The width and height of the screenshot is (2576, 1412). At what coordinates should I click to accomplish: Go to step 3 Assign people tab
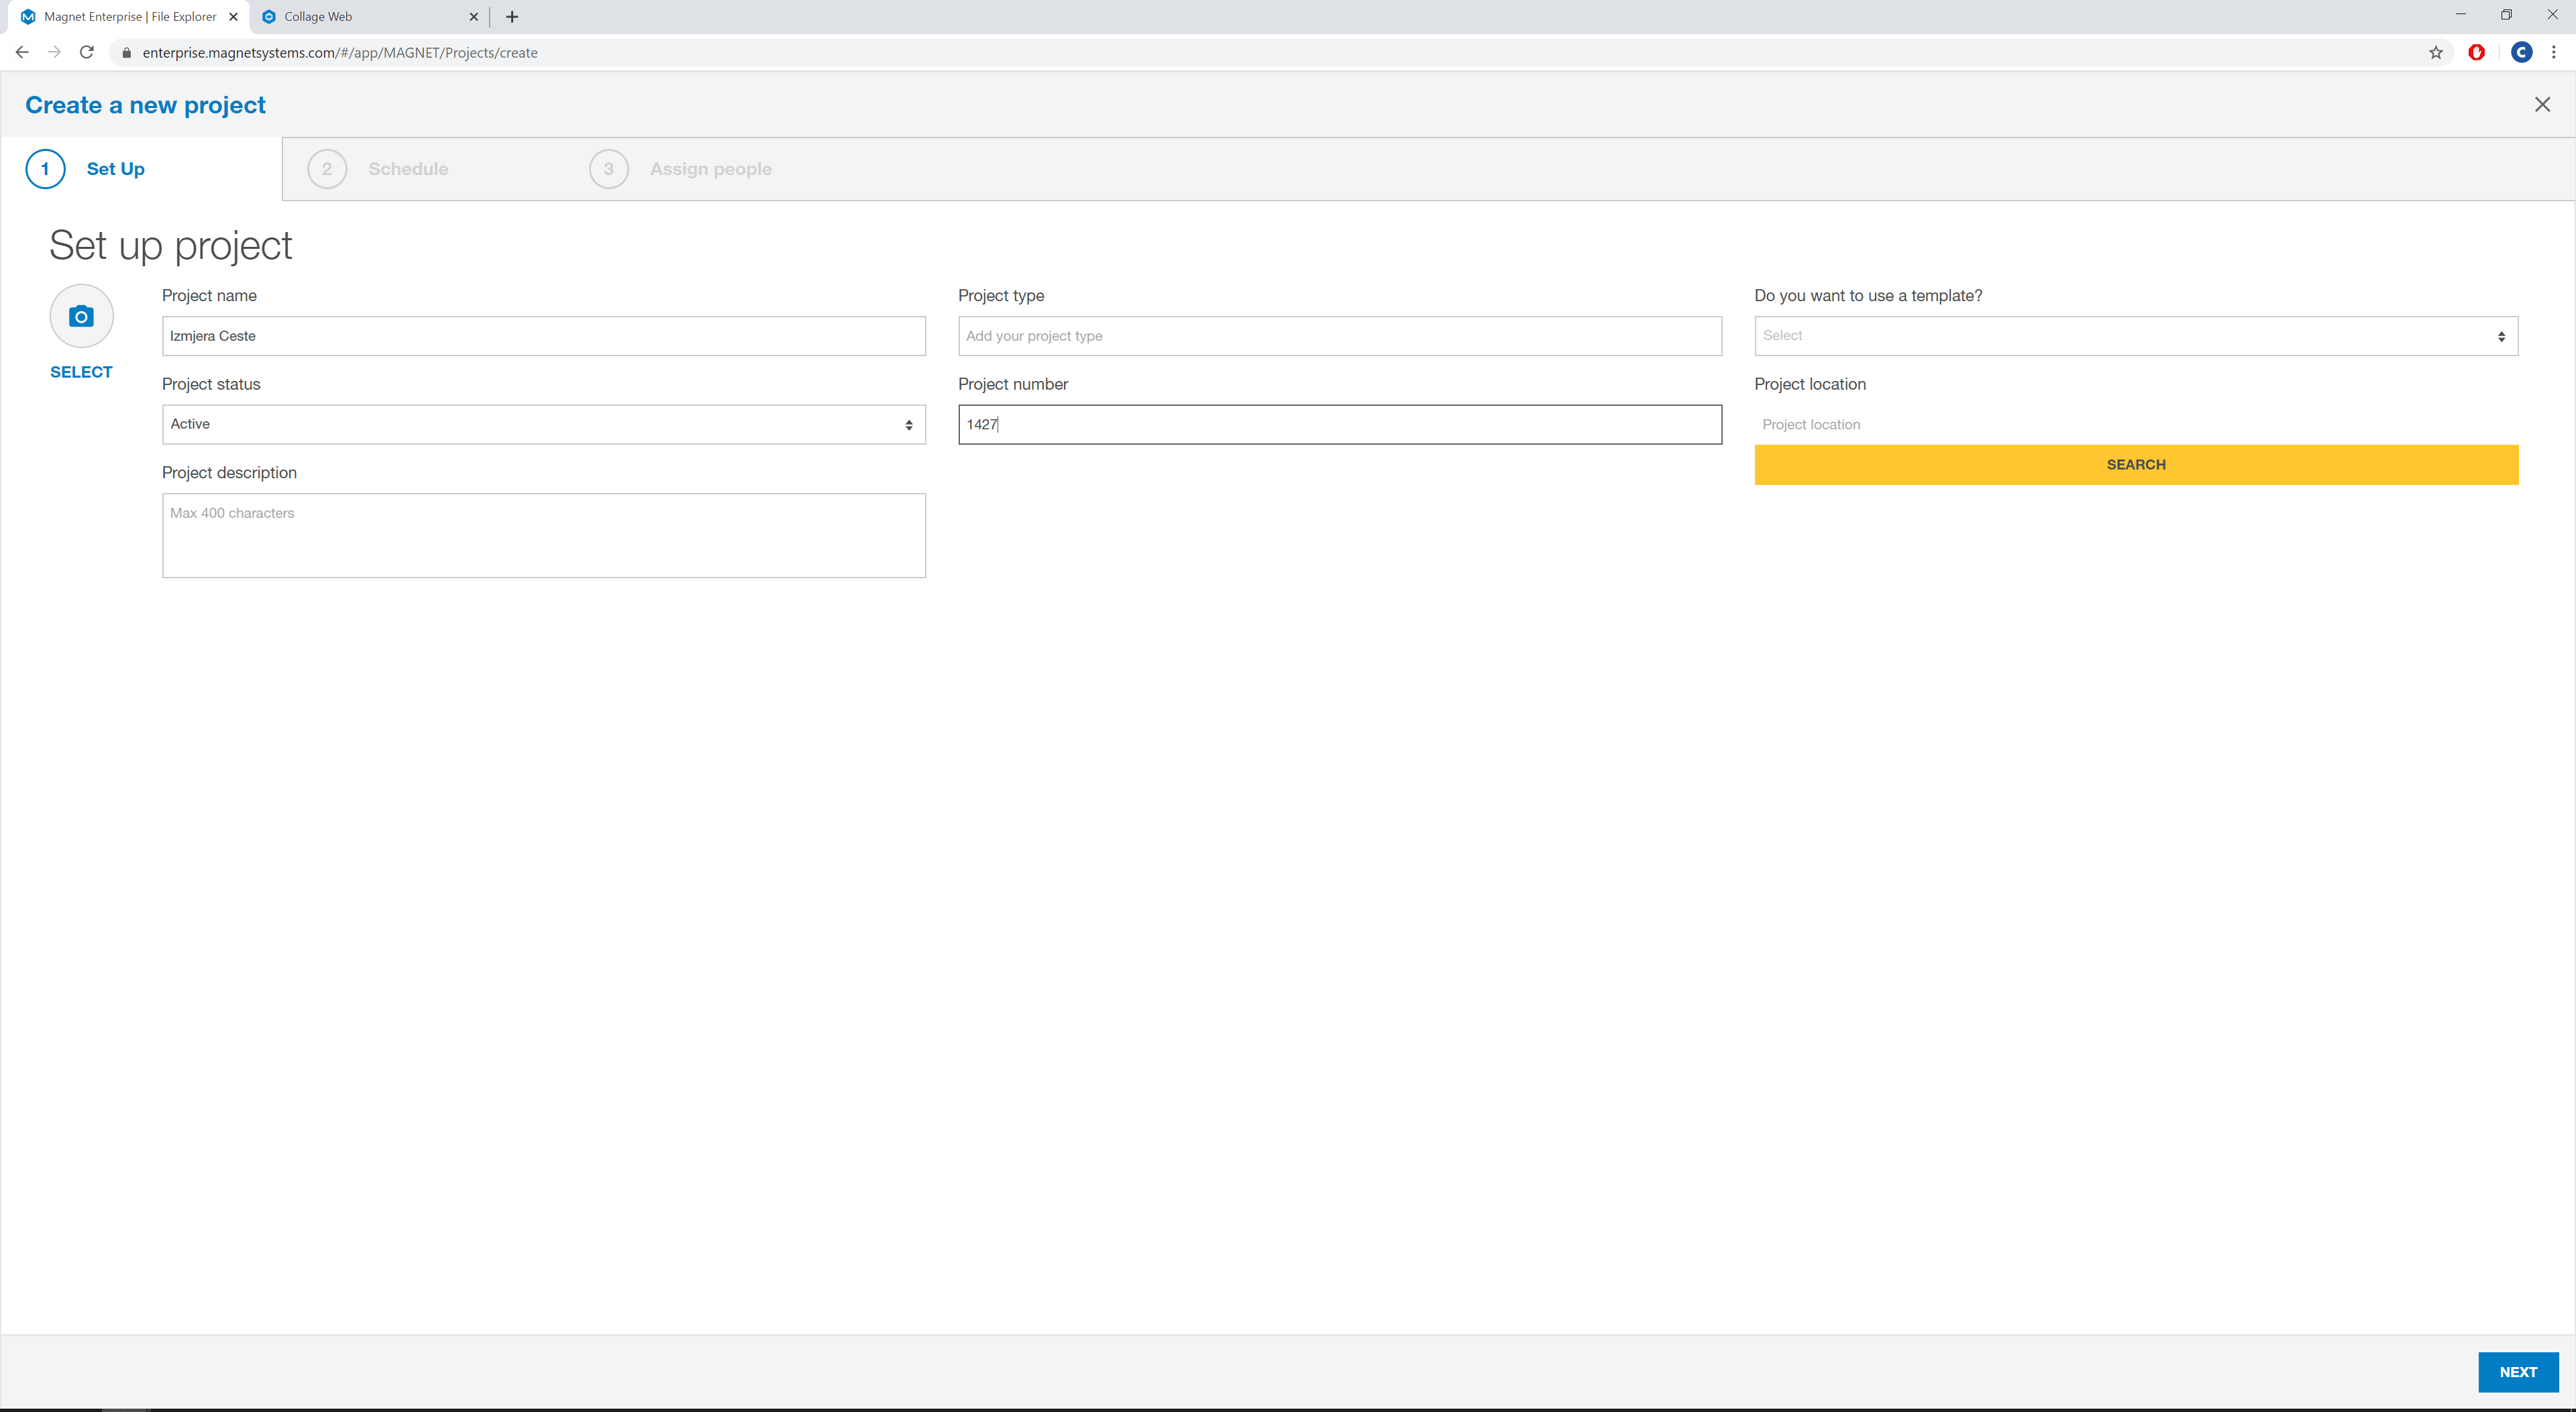pyautogui.click(x=710, y=169)
